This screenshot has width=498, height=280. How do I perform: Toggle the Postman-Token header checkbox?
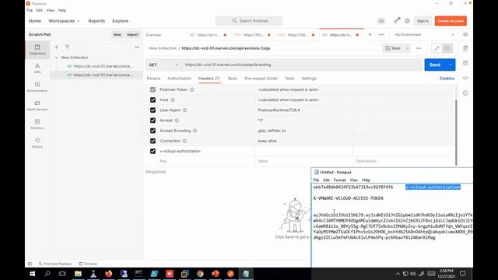click(x=153, y=90)
